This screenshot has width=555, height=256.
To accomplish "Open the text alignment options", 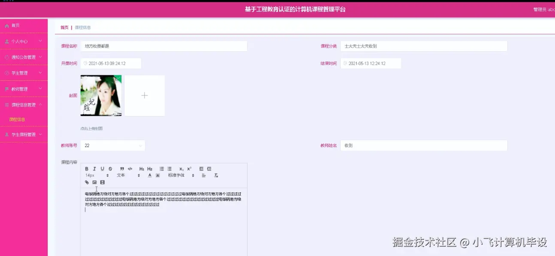I will click(204, 176).
